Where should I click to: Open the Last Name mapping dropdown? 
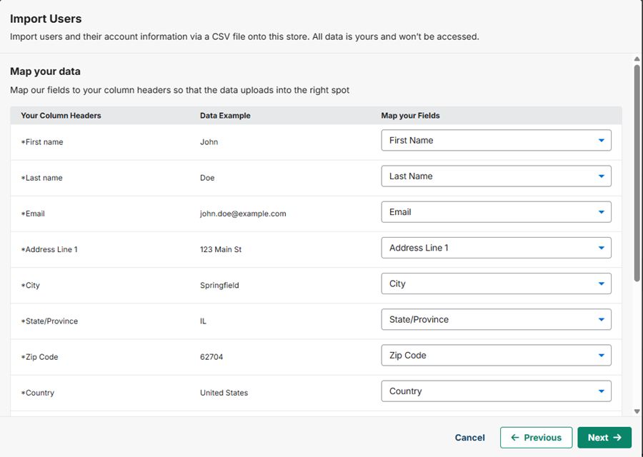point(497,176)
